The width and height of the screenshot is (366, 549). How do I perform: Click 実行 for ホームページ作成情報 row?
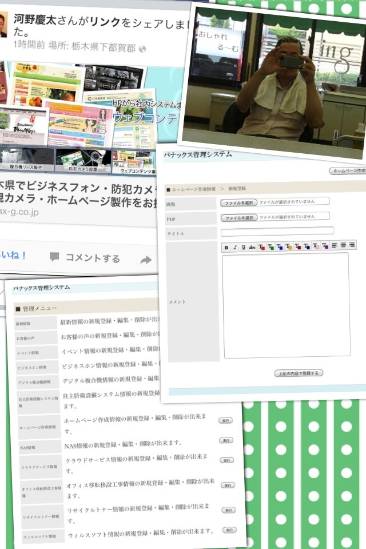point(225,420)
